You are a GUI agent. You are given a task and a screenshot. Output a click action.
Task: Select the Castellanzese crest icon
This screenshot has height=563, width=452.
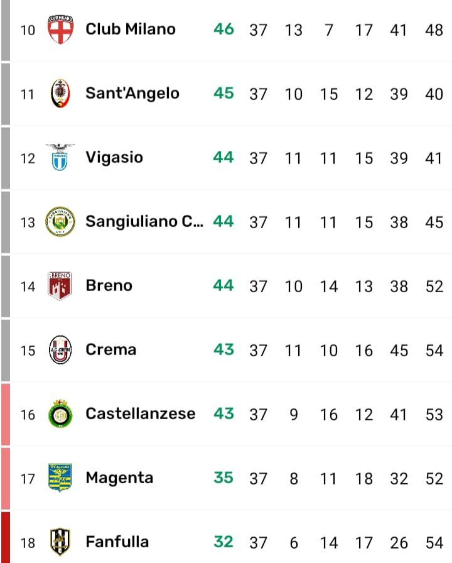point(61,413)
